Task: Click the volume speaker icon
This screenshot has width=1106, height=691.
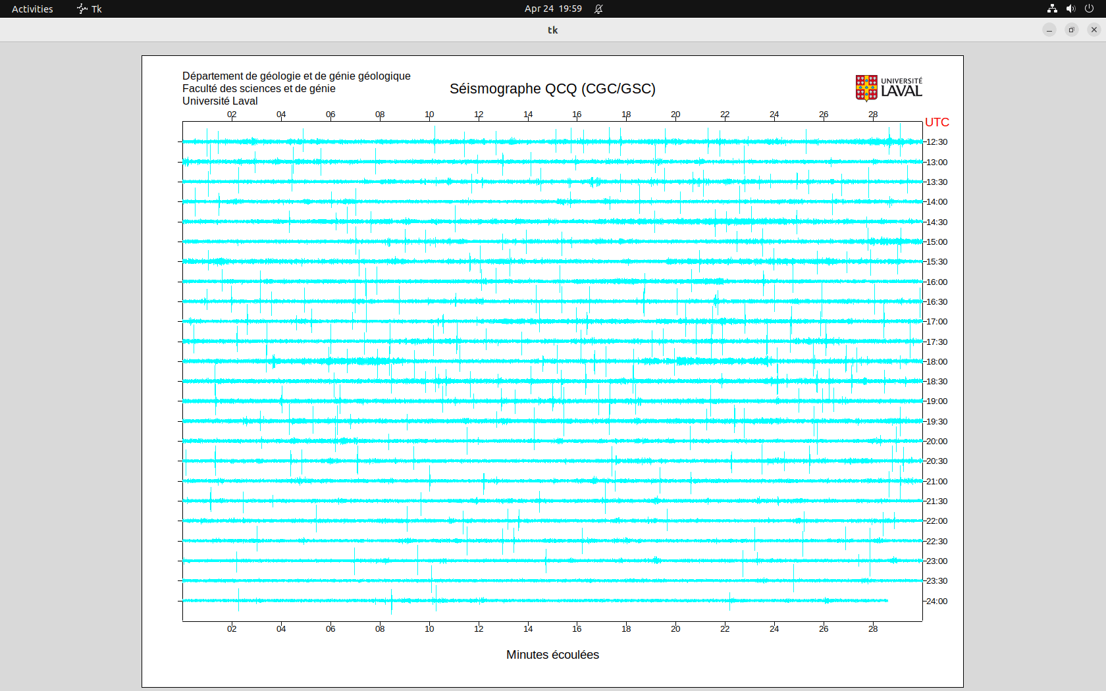Action: [x=1070, y=9]
